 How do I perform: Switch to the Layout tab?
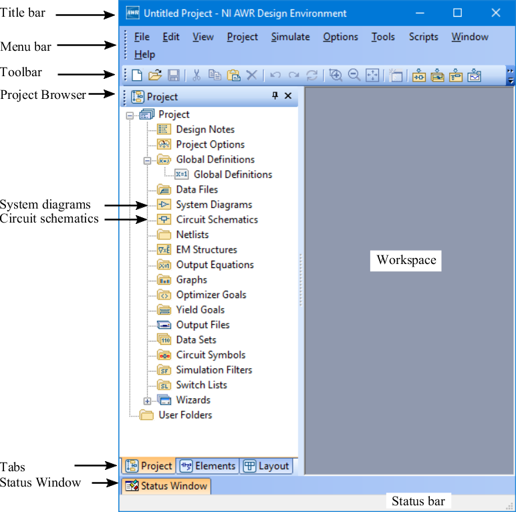tap(266, 466)
